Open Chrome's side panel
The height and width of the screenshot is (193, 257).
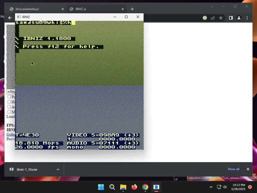(231, 18)
